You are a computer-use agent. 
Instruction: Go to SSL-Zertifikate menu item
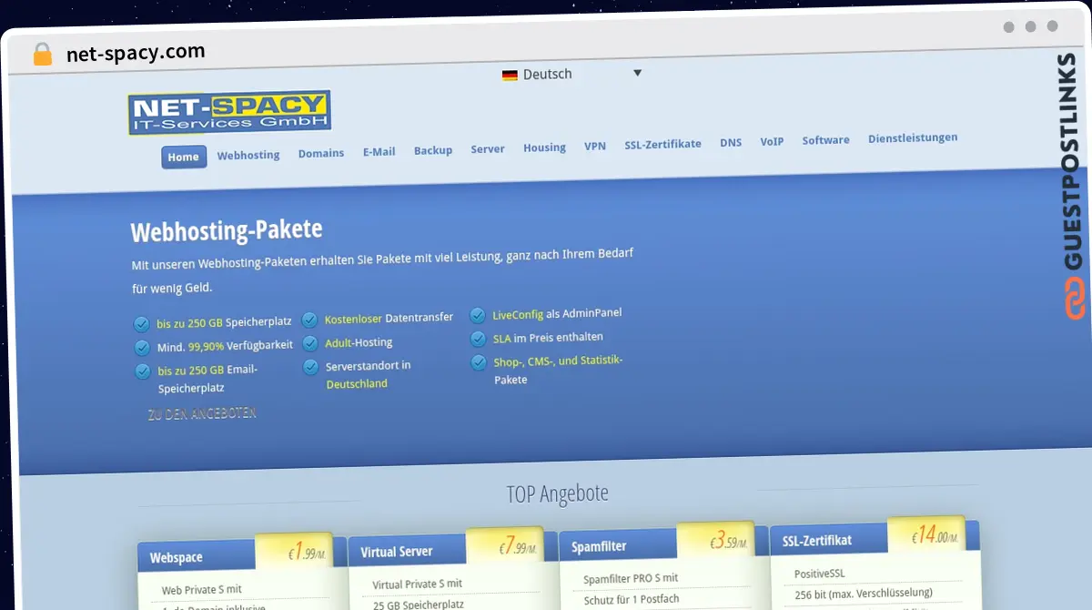[662, 144]
